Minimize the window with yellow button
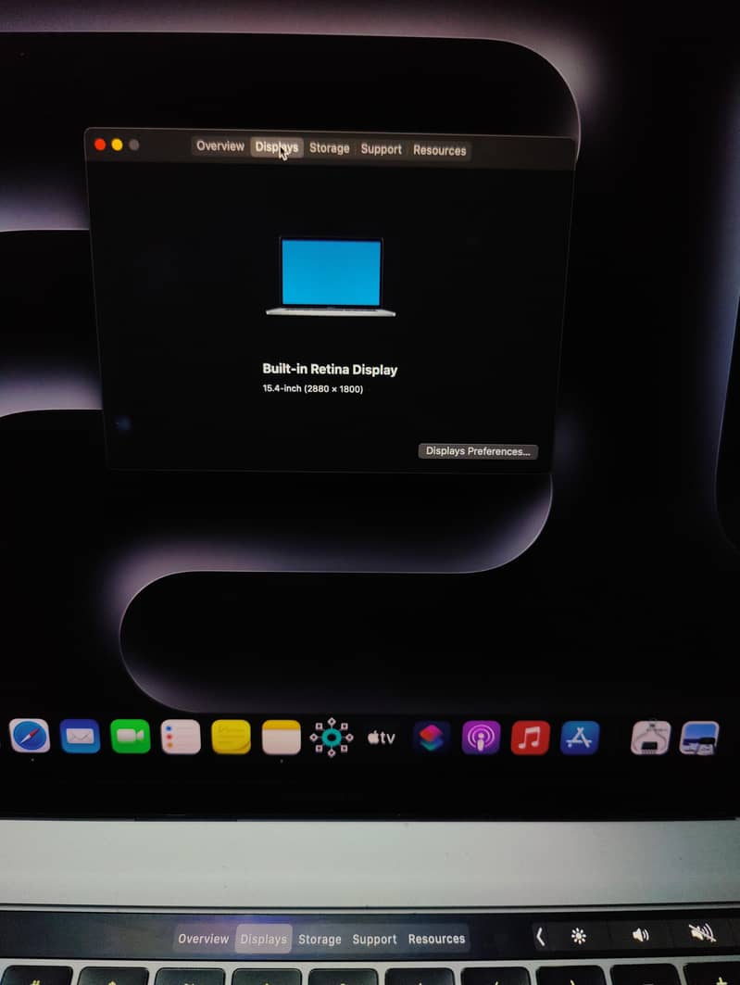 117,145
